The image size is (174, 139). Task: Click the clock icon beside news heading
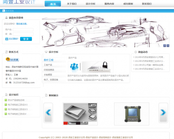tap(135, 52)
